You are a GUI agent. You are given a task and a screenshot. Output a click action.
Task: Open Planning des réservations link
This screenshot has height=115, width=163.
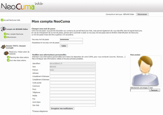click(19, 57)
